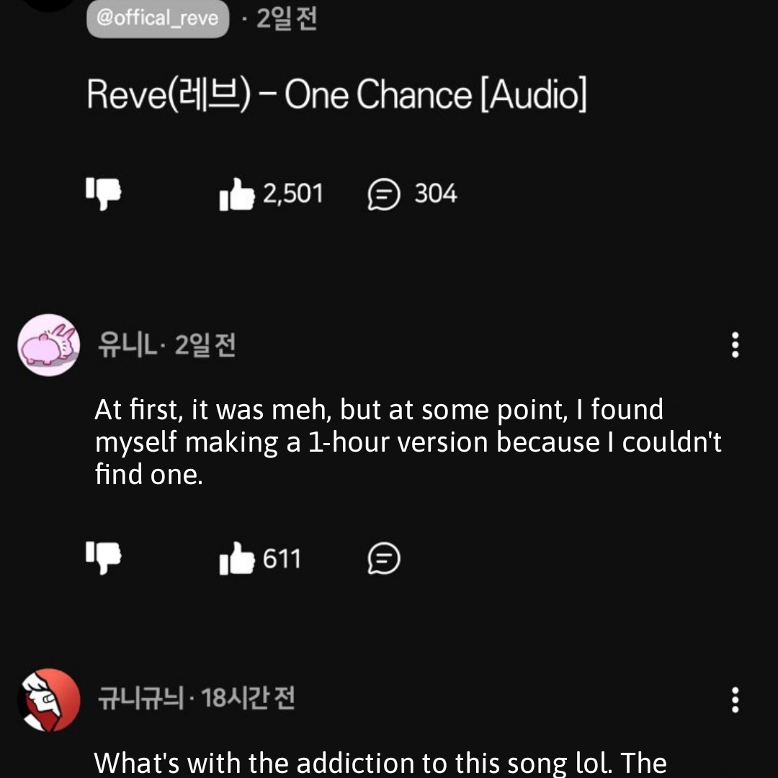Dislike the 1-hour version comment

click(104, 558)
